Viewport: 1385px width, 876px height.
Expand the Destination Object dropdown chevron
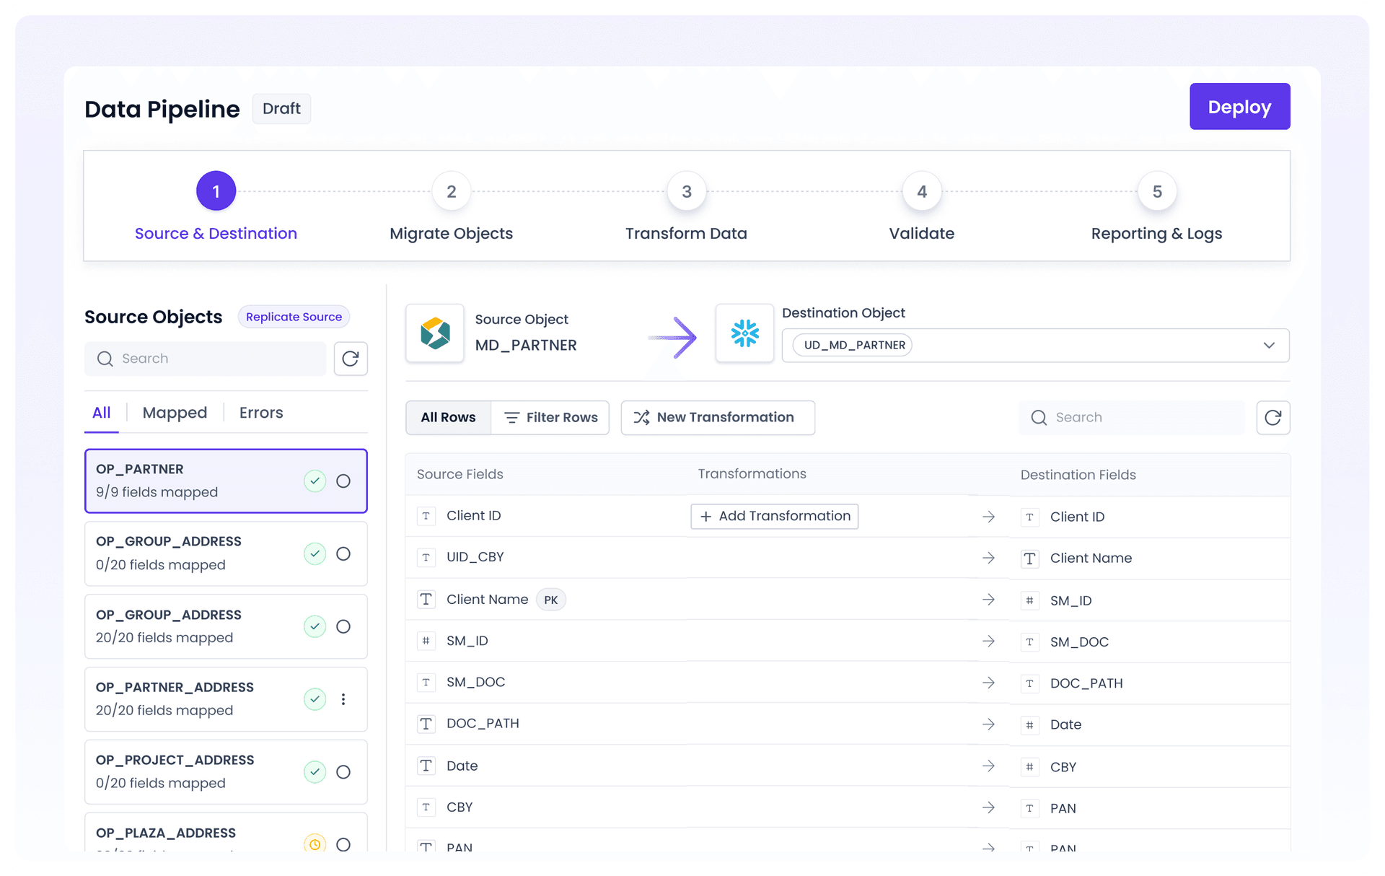(x=1269, y=346)
